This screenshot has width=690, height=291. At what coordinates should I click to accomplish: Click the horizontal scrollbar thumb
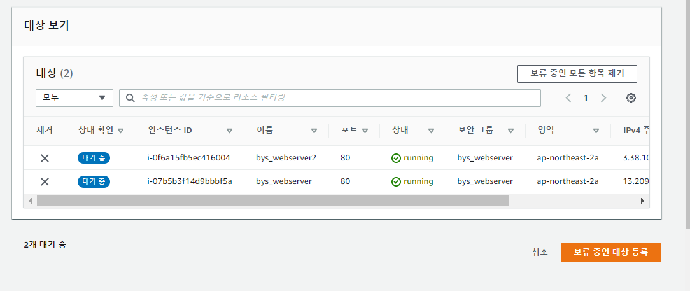click(x=272, y=201)
